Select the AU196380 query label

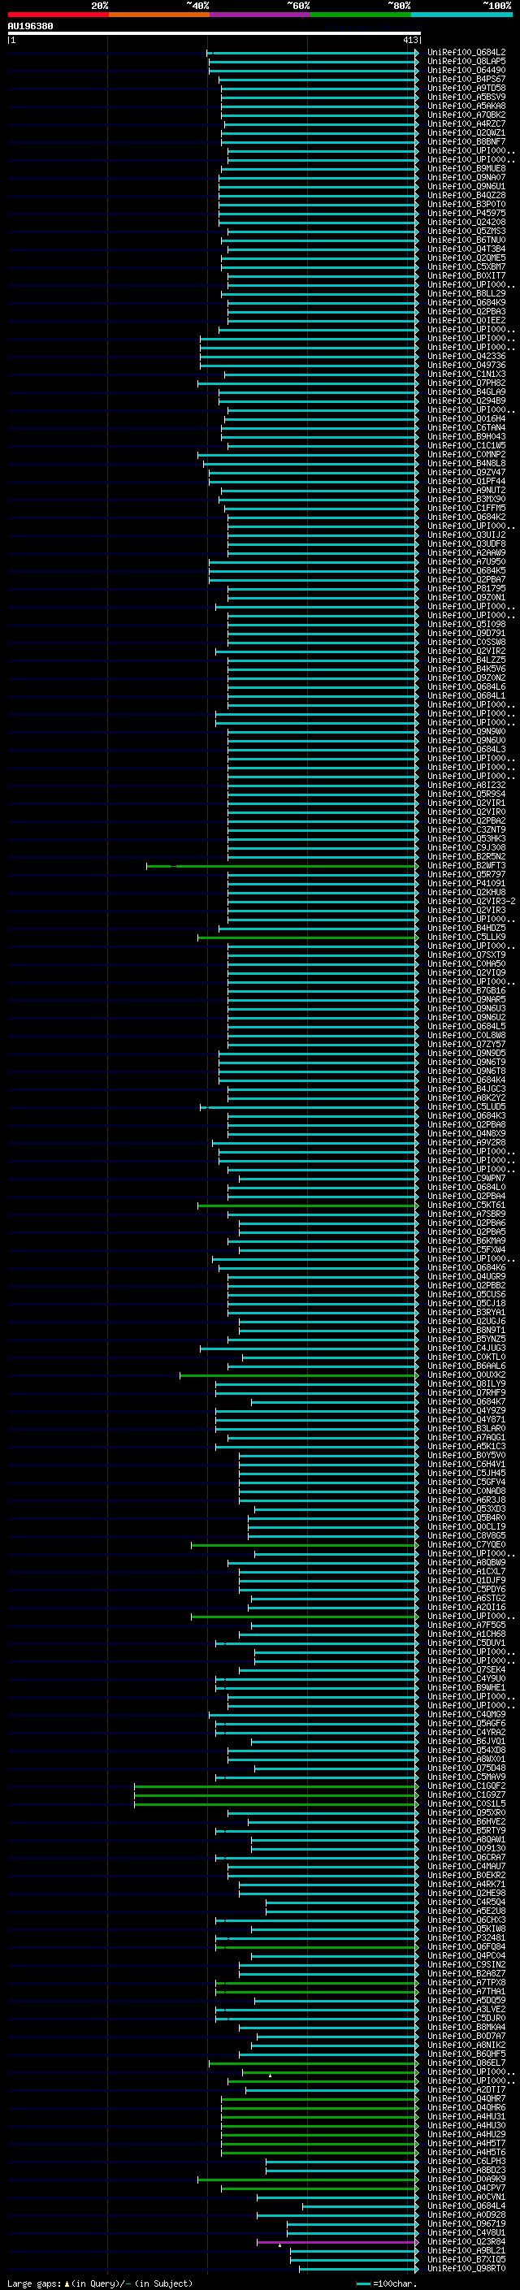tap(30, 26)
